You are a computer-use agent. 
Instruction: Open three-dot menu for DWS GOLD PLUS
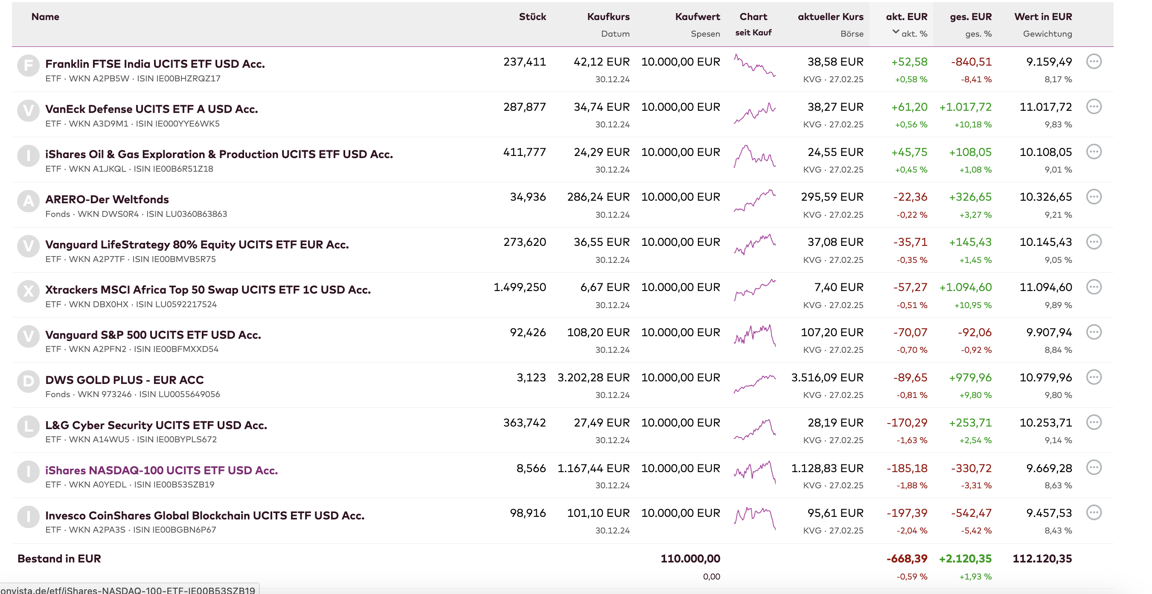(1094, 378)
